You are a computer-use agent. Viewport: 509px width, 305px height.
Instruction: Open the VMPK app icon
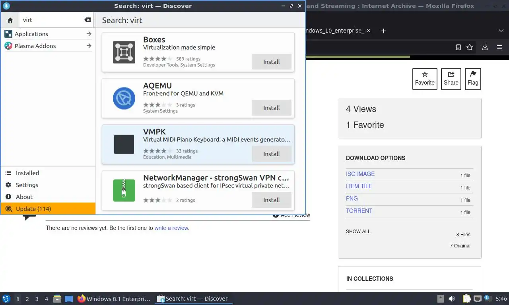point(124,145)
